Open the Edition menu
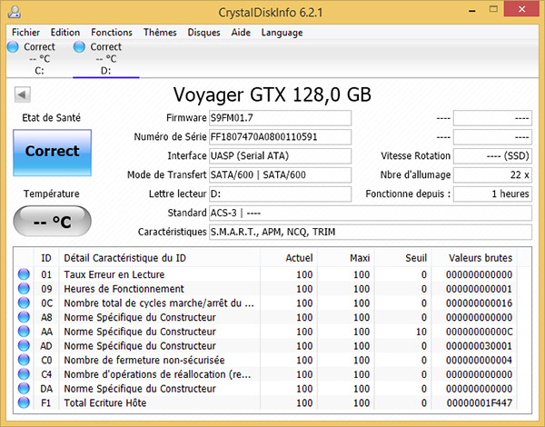Viewport: 545px width, 427px height. point(65,33)
